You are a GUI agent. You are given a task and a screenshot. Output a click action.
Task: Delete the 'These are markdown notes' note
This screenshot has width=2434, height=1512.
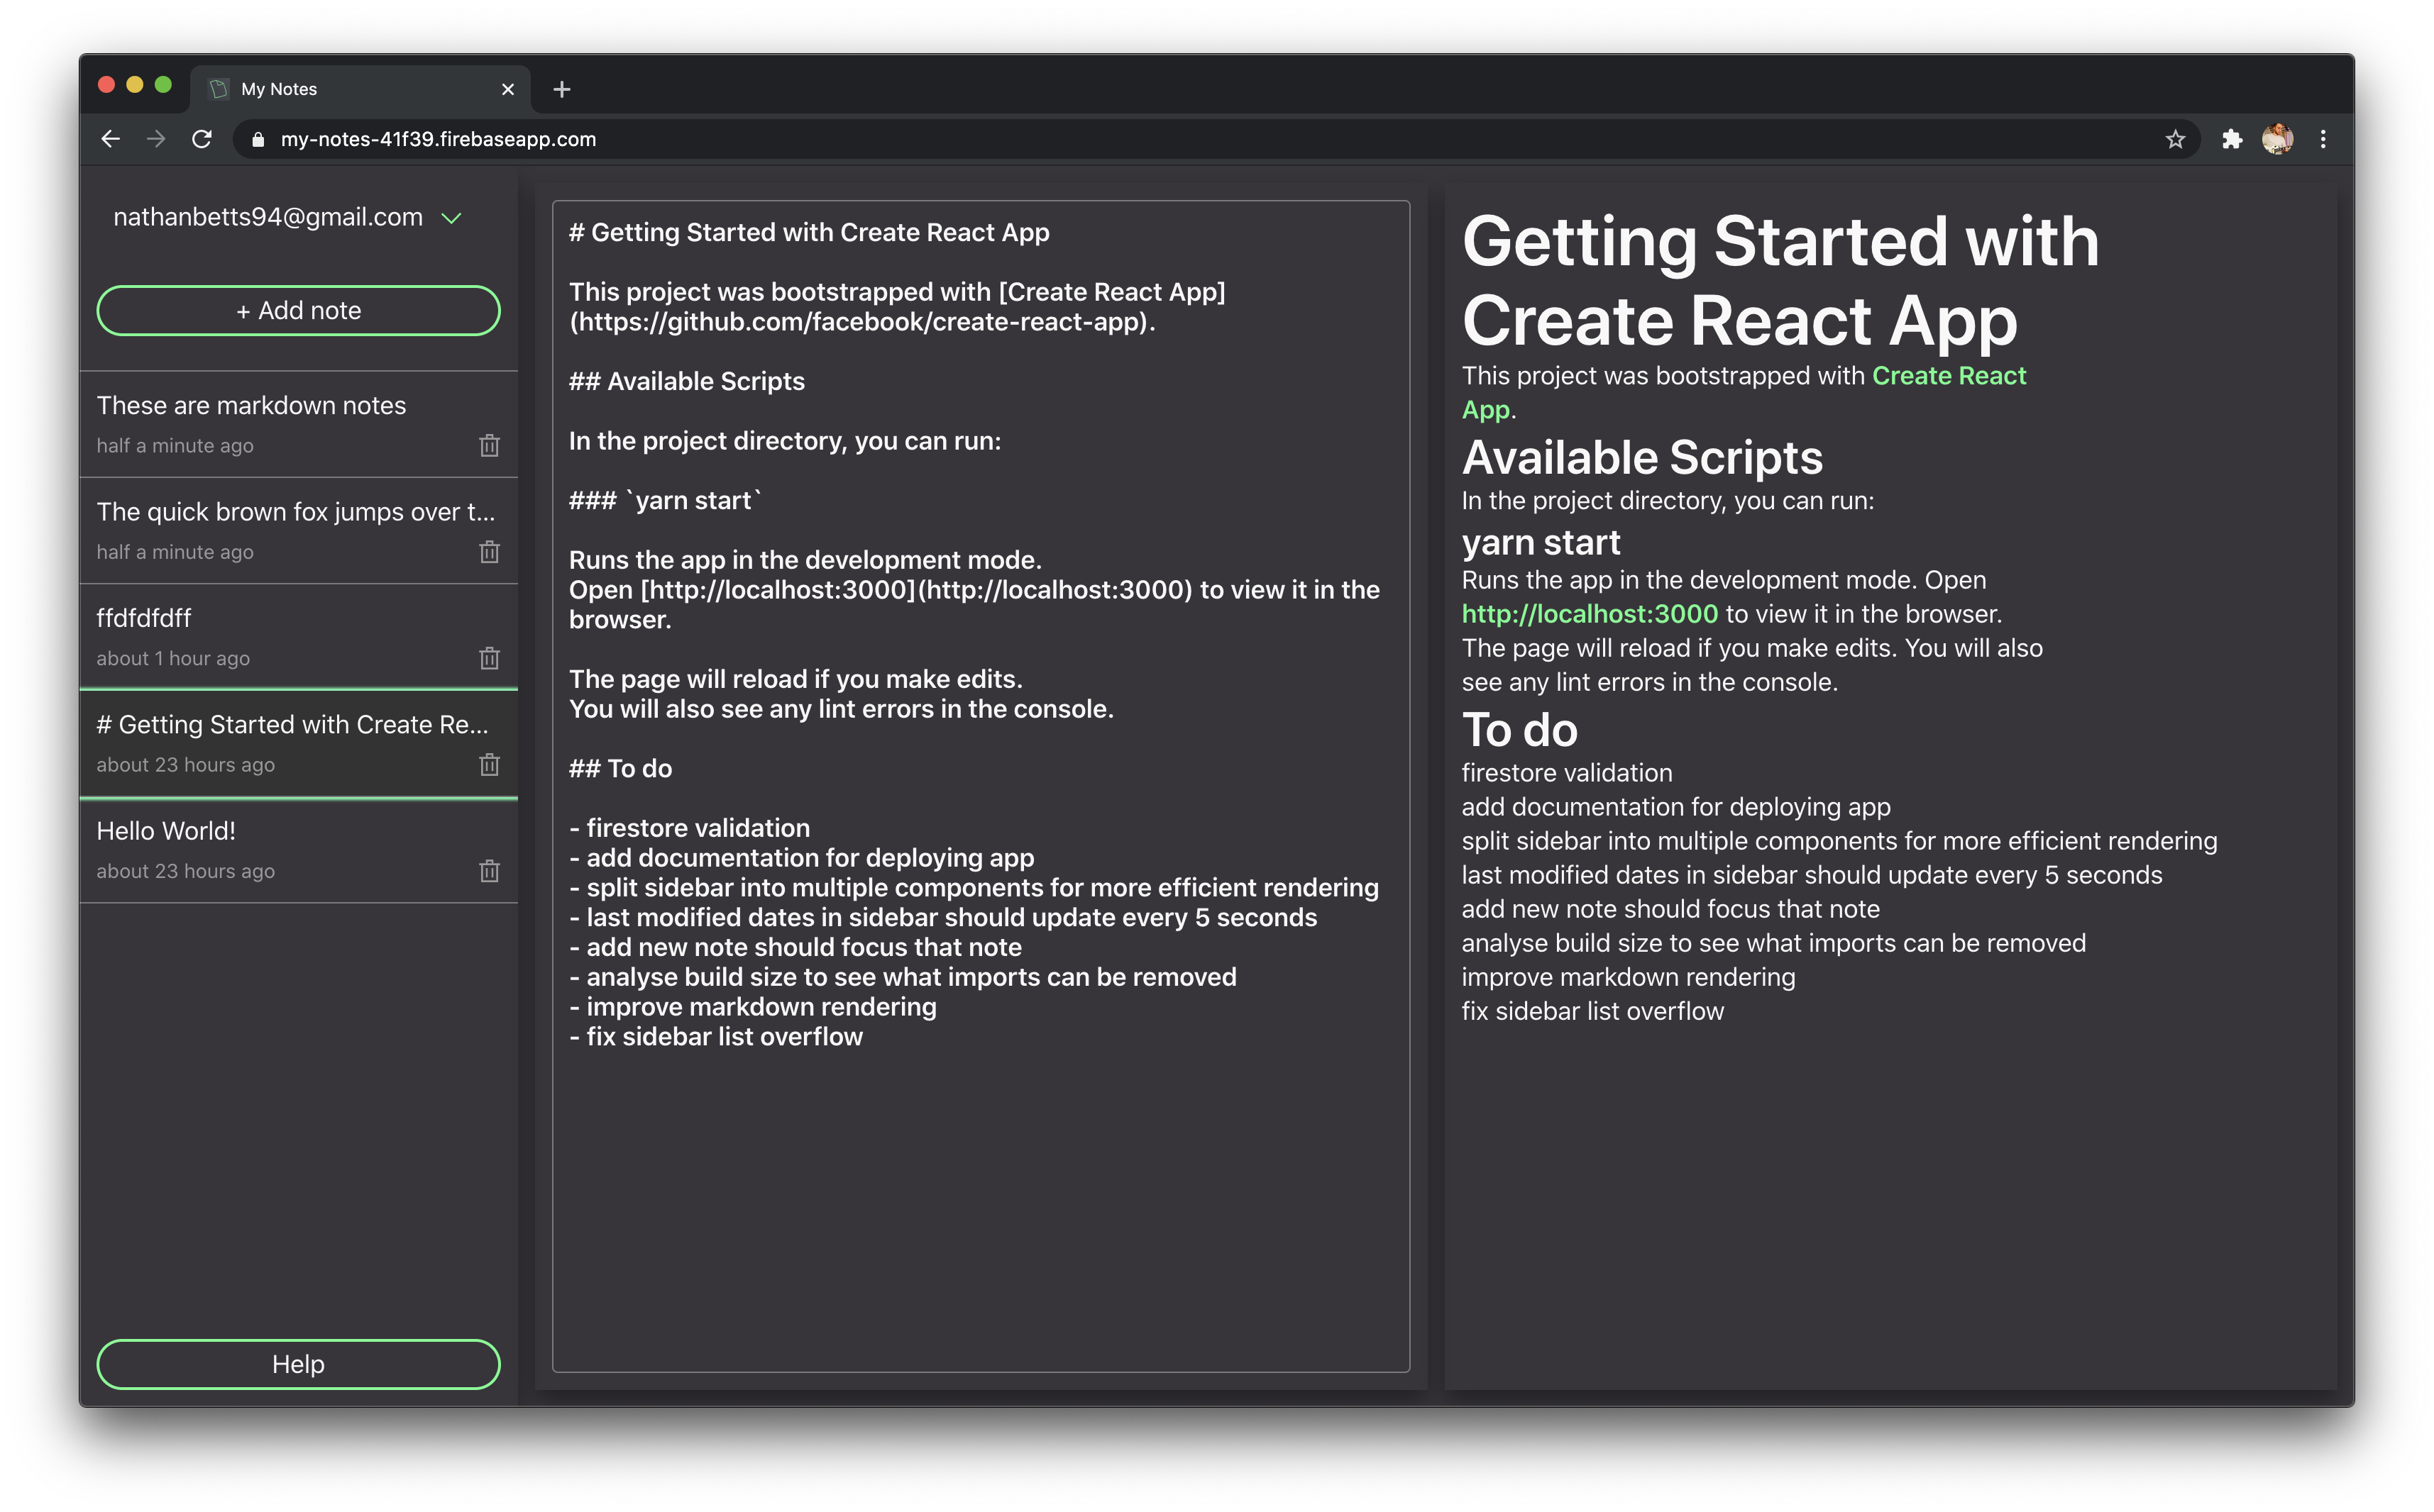click(x=489, y=446)
